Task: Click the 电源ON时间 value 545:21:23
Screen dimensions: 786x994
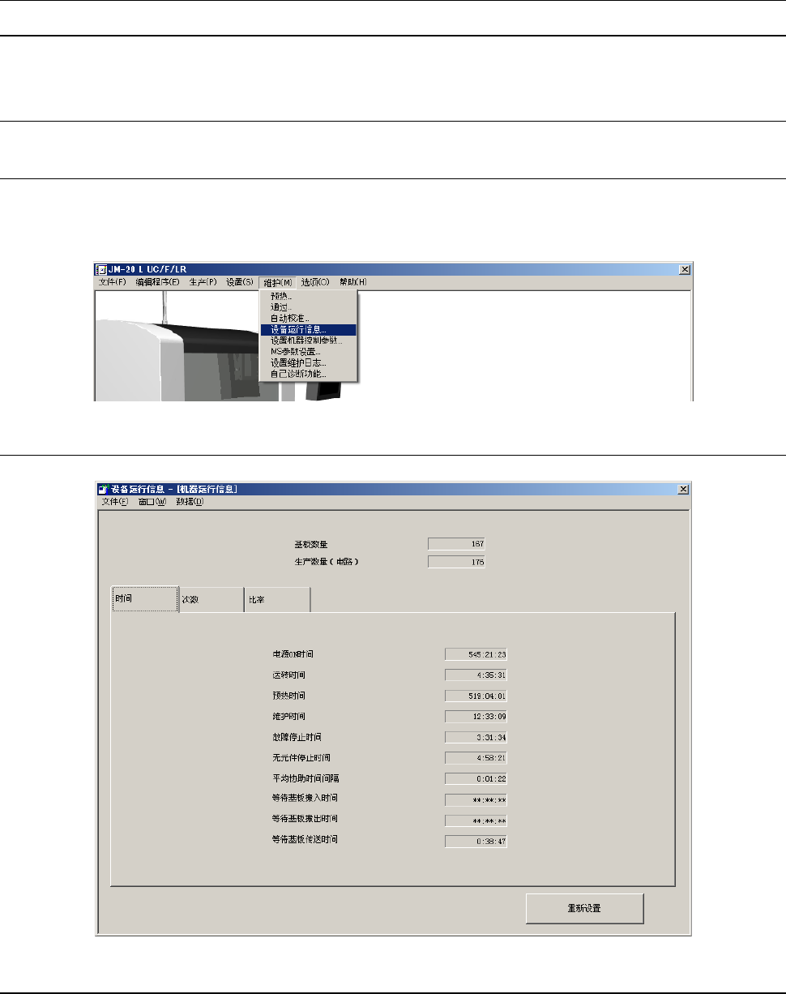Action: [476, 653]
